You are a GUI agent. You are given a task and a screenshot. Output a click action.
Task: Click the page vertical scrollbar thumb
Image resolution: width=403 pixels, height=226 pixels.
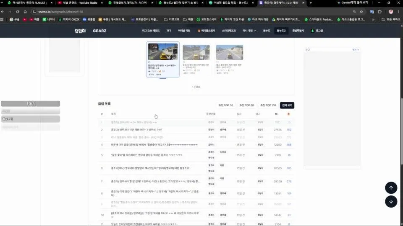[x=401, y=131]
